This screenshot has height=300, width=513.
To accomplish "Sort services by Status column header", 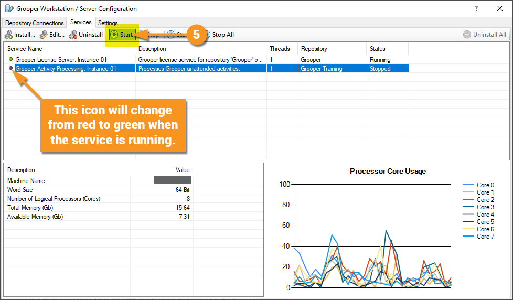I will [387, 49].
